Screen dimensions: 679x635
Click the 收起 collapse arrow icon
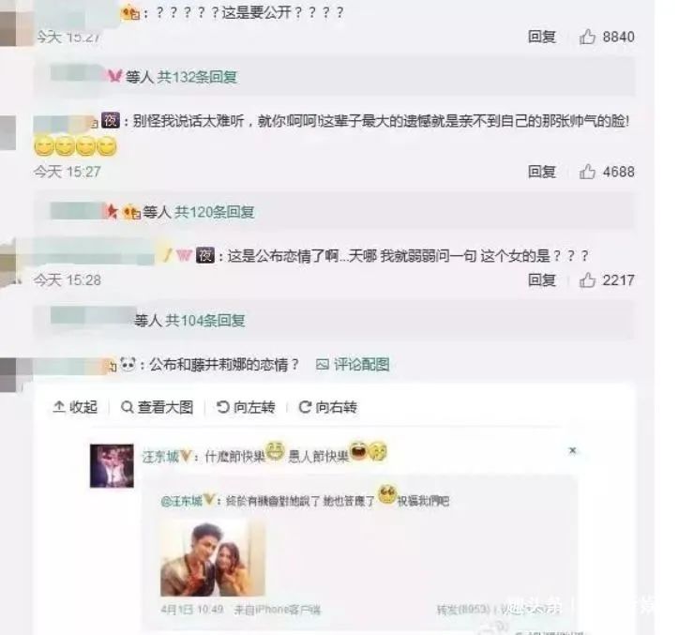pyautogui.click(x=59, y=407)
